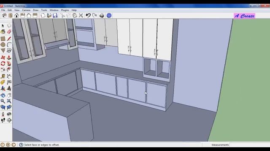
Task: Select the Select arrow tool
Action: coord(3,26)
